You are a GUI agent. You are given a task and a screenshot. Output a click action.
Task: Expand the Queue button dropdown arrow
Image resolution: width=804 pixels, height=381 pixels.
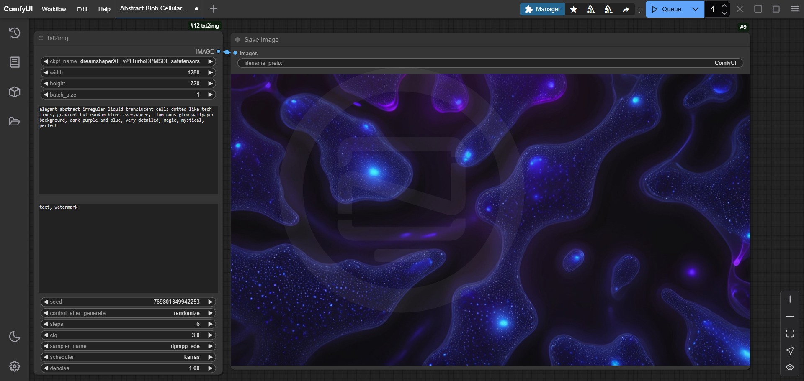[x=695, y=9]
